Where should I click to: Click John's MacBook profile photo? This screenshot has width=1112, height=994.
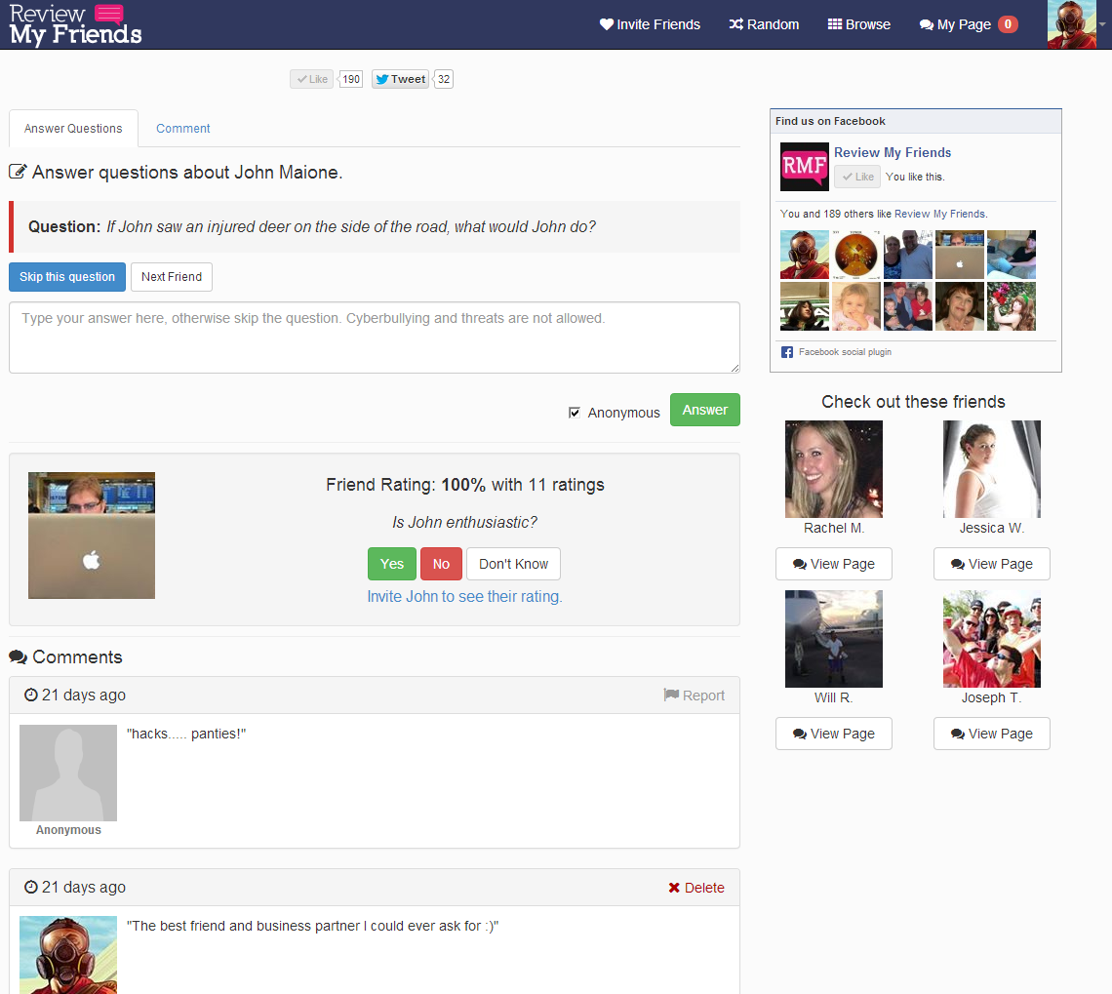tap(92, 536)
